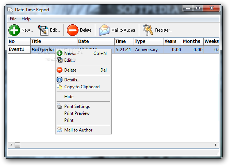Screen dimensions: 230x166
Task: Choose the Print entry in the context menu
Action: click(83, 120)
